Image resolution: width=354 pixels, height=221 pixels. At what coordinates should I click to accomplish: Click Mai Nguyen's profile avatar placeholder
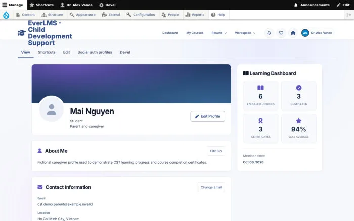pyautogui.click(x=52, y=109)
